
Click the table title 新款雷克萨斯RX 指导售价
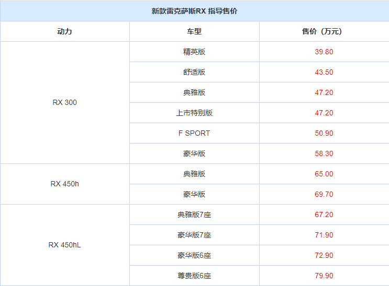[194, 11]
